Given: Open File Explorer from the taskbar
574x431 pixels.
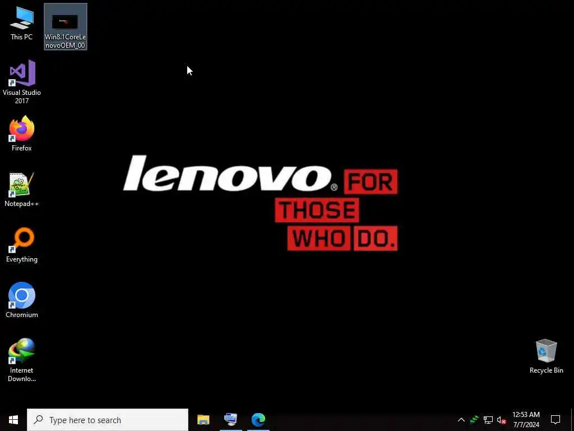Looking at the screenshot, I should [203, 420].
